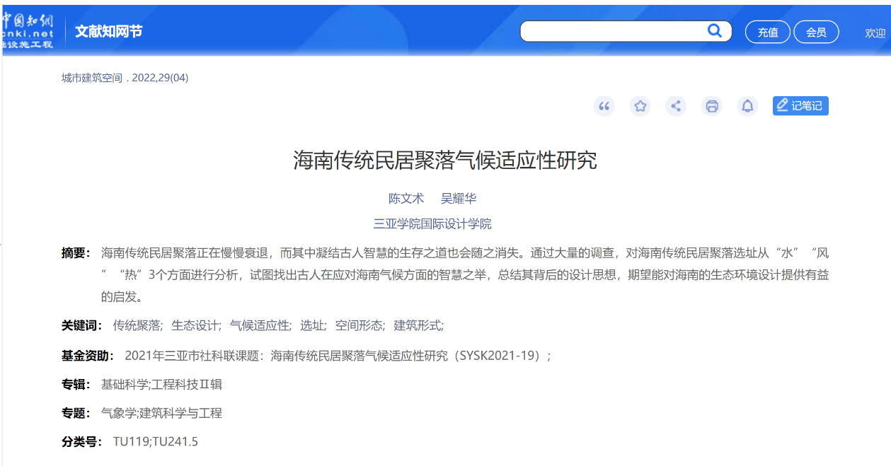
Task: Click the 文献知网节 header title
Action: pos(109,32)
